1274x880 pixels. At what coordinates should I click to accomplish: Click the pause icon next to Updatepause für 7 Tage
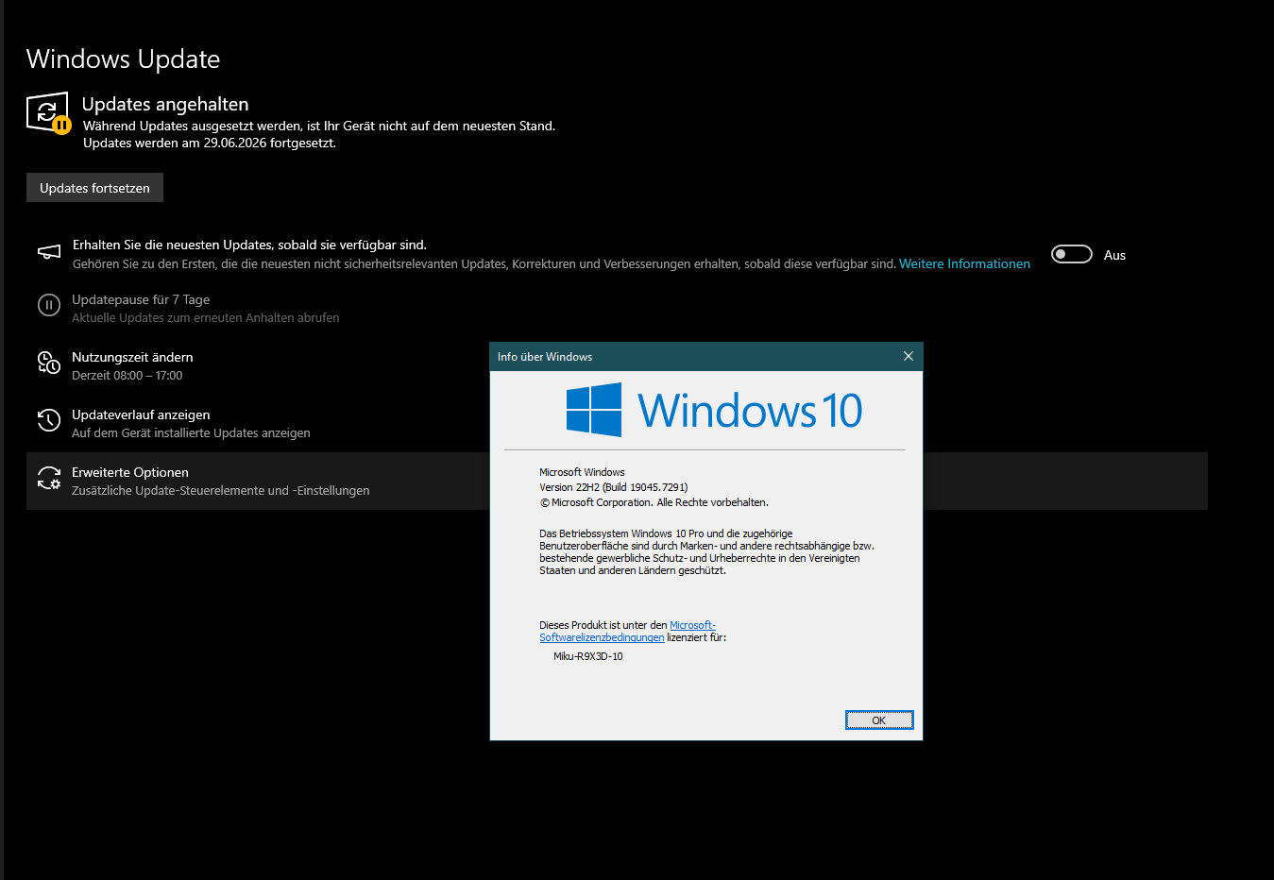coord(49,305)
